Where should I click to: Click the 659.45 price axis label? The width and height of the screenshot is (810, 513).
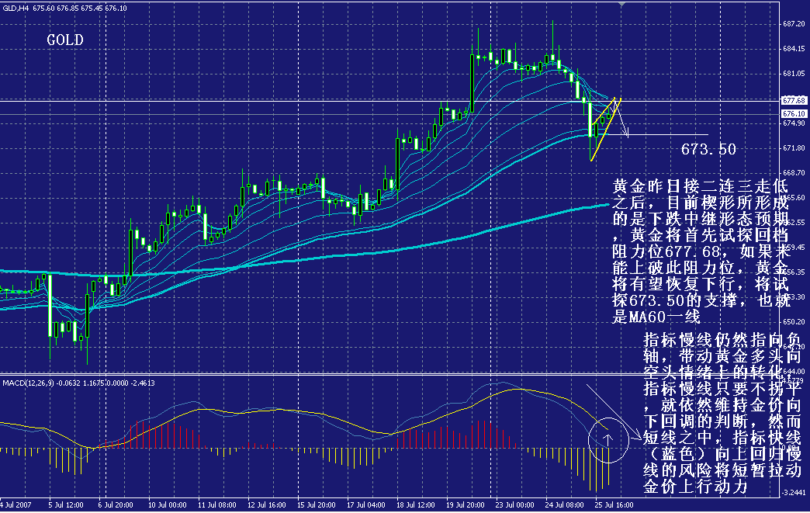click(x=794, y=247)
